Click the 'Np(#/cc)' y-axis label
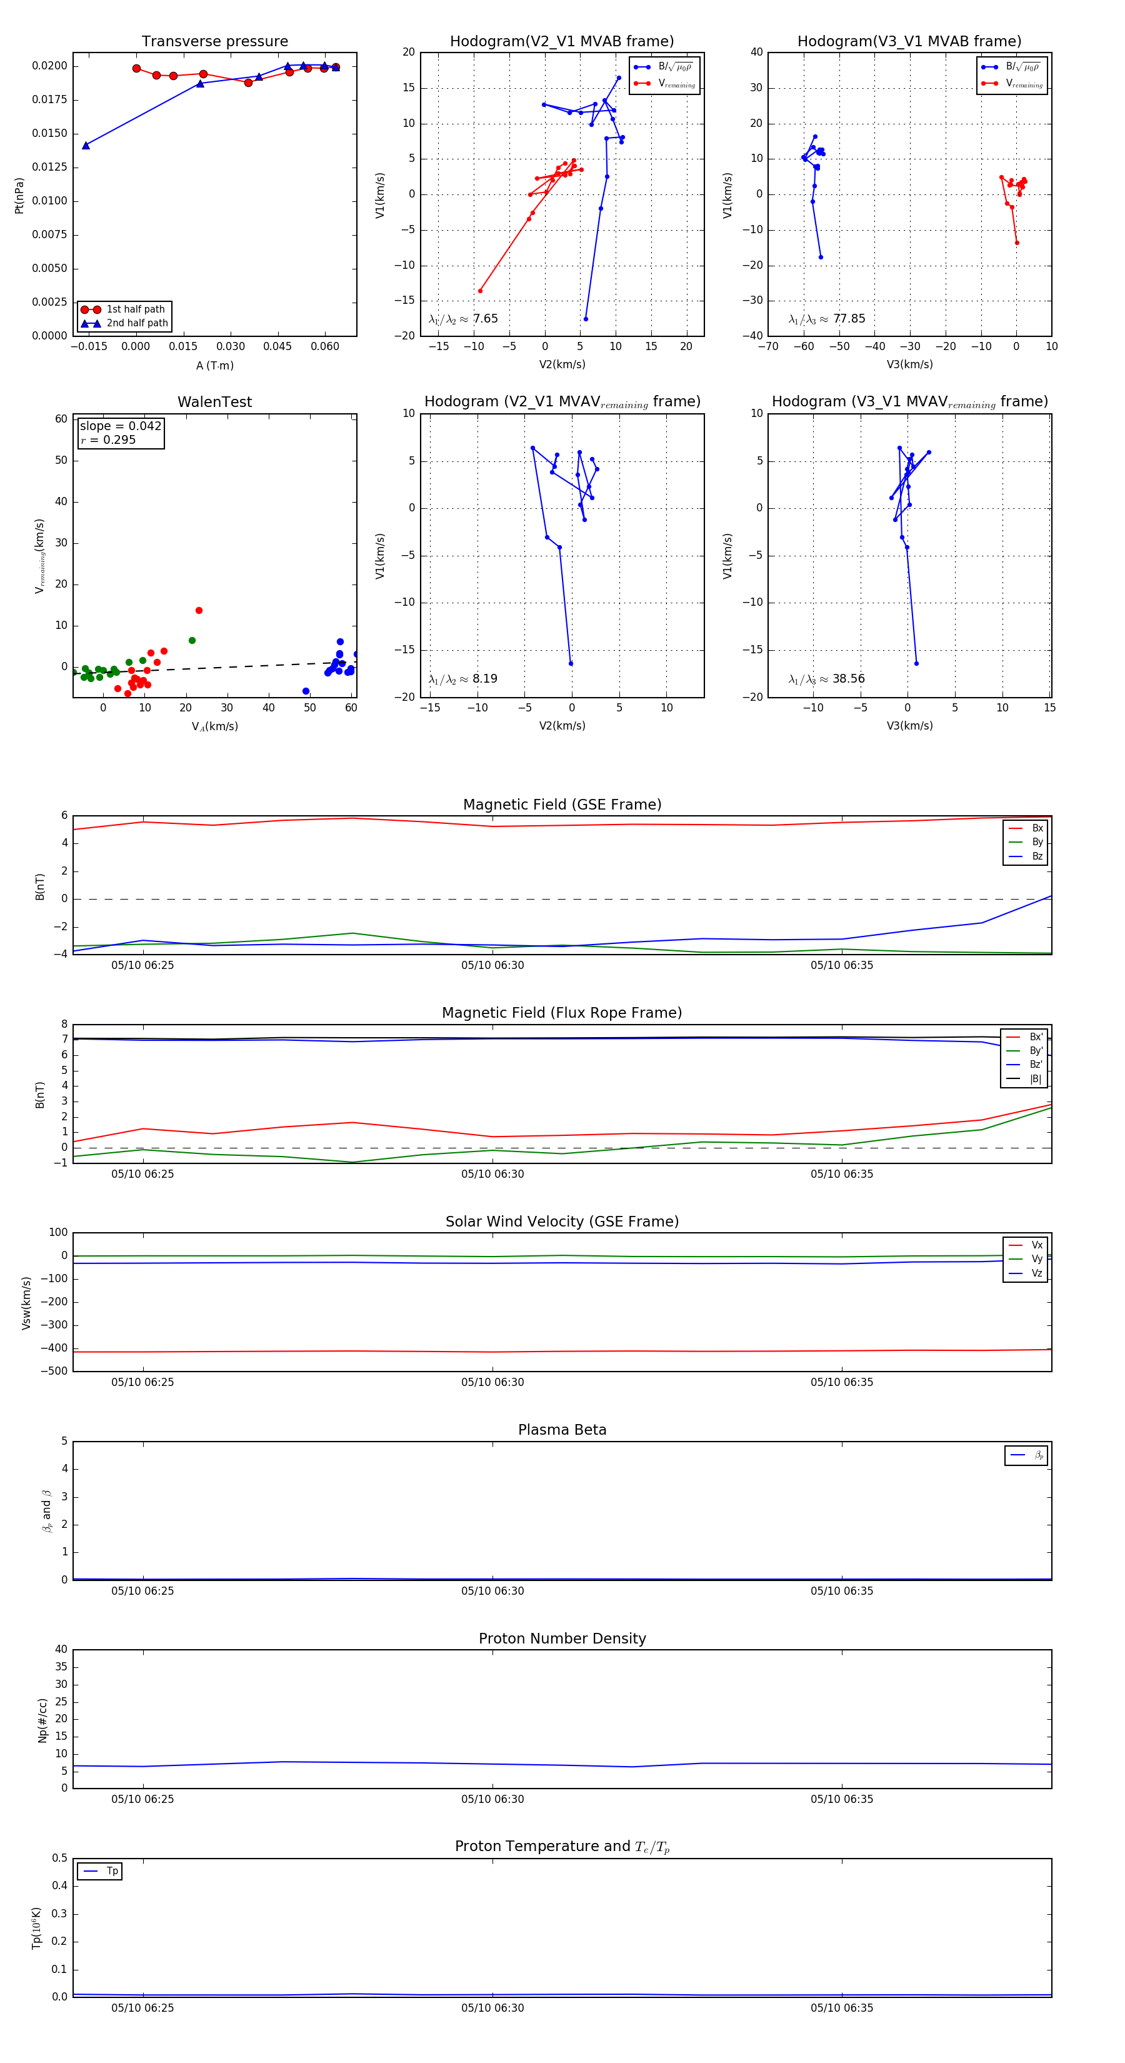Screen dimensions: 1125x2063 [42, 1720]
